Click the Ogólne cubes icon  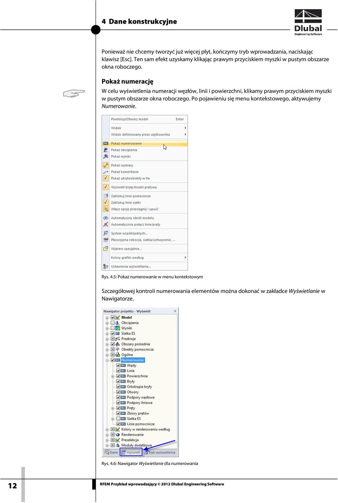coord(118,355)
